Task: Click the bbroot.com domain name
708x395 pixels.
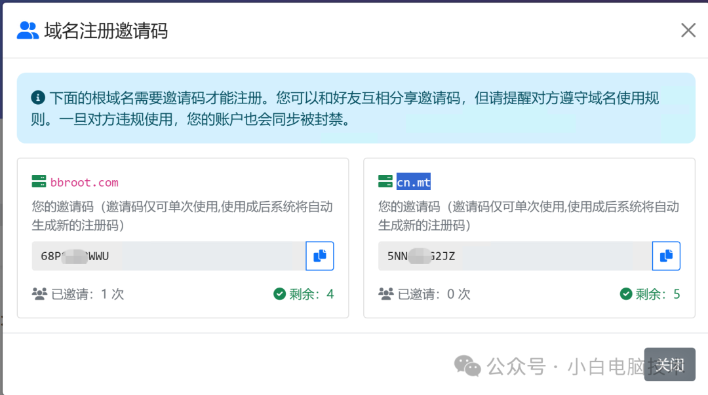Action: (x=85, y=182)
